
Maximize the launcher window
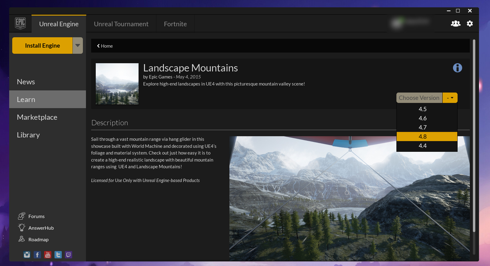pos(458,11)
